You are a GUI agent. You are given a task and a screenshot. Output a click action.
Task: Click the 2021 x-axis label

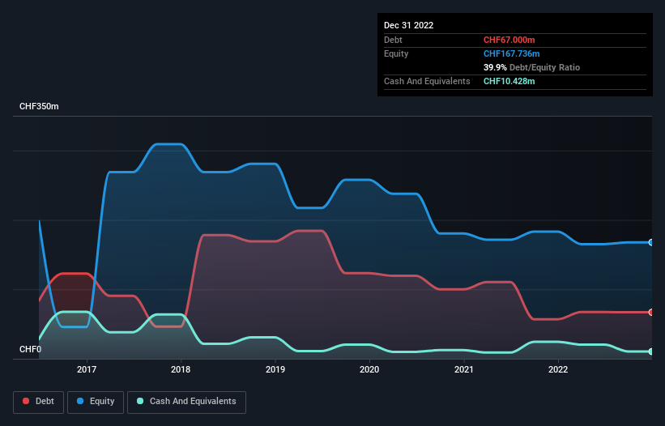point(464,369)
